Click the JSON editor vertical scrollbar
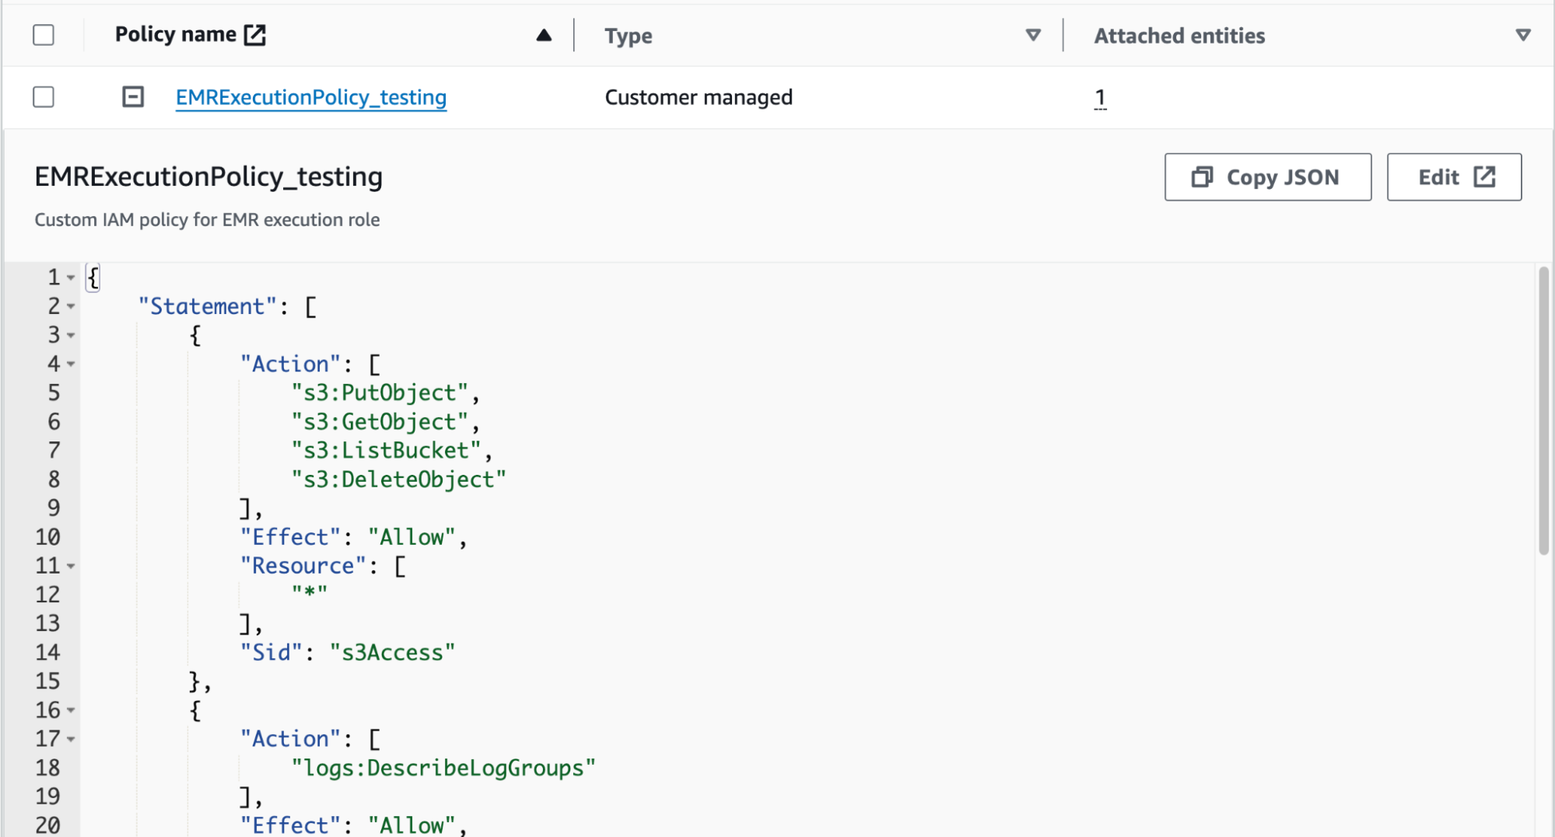The image size is (1555, 837). tap(1543, 412)
